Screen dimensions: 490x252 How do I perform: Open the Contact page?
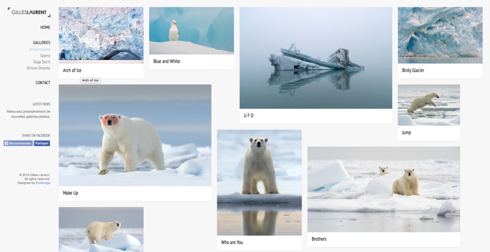[43, 83]
